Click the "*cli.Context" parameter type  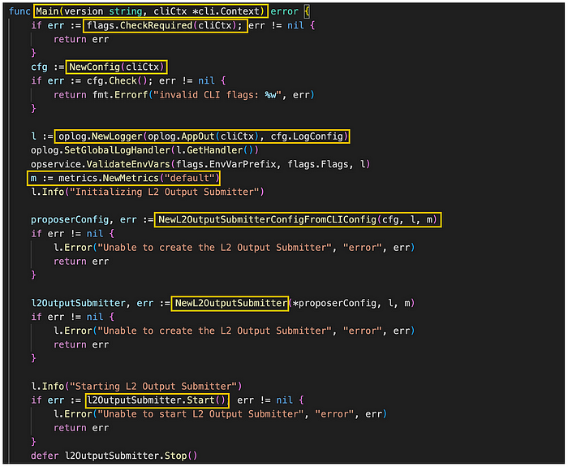tap(226, 11)
